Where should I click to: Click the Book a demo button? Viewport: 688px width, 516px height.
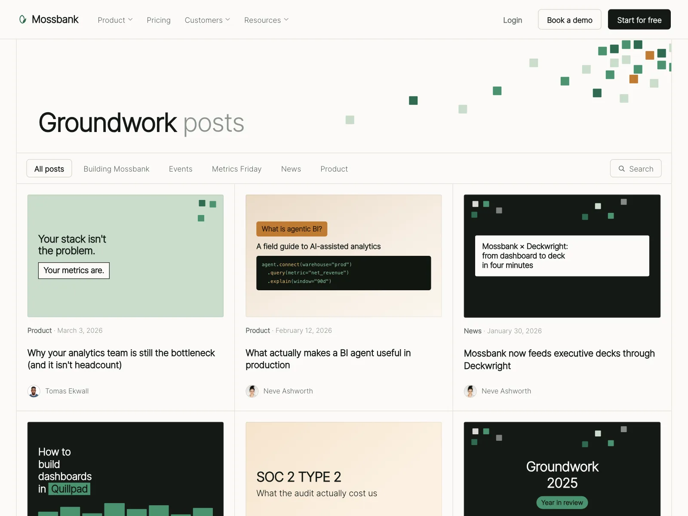tap(570, 20)
